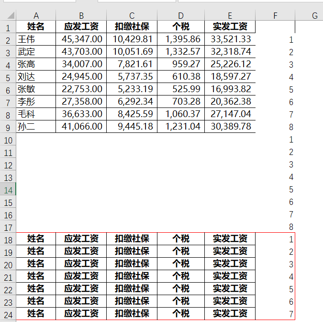Click value 32,318.74
Screen dimensions: 323x322
click(x=230, y=52)
